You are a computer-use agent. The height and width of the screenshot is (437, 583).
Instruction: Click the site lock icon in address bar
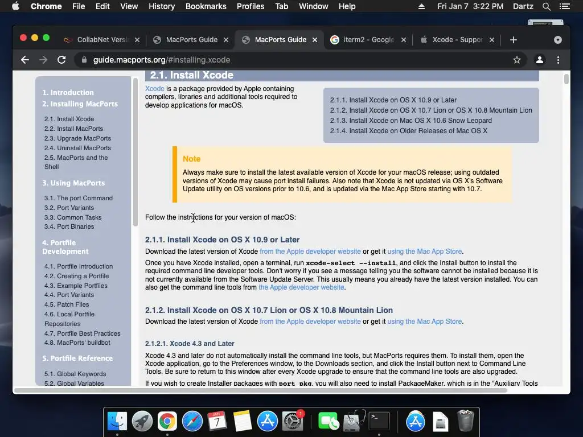coord(84,60)
